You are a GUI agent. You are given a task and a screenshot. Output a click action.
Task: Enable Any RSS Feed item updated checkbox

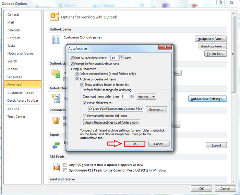tap(65, 165)
